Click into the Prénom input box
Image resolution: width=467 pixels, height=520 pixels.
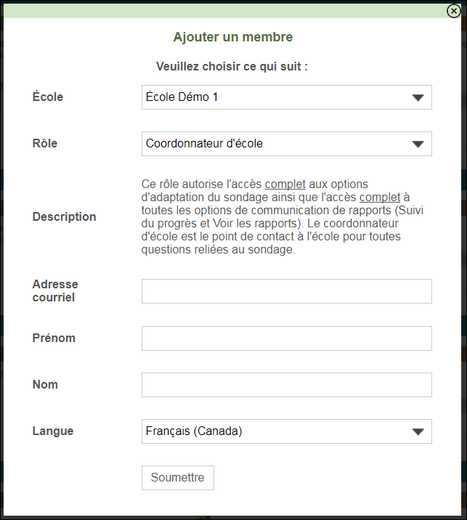286,338
